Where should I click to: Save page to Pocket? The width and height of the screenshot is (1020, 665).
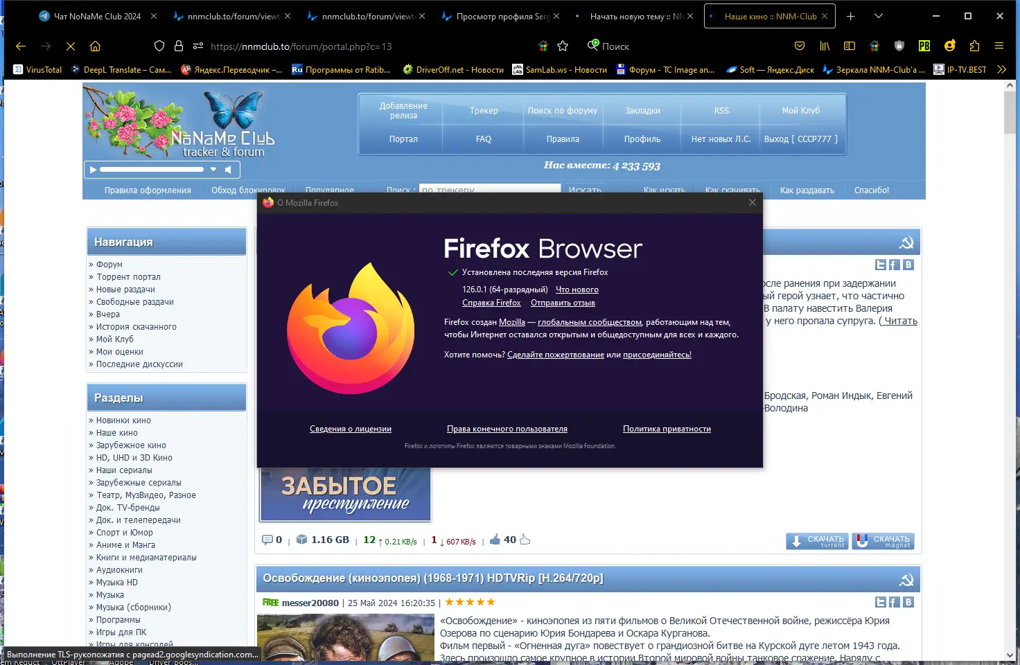[800, 46]
